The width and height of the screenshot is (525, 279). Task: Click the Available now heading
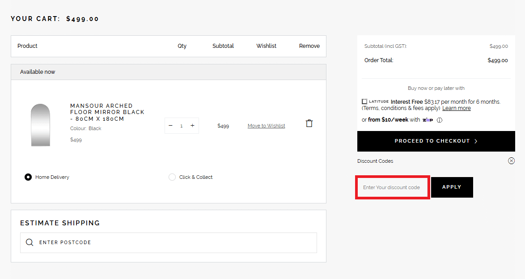[38, 72]
